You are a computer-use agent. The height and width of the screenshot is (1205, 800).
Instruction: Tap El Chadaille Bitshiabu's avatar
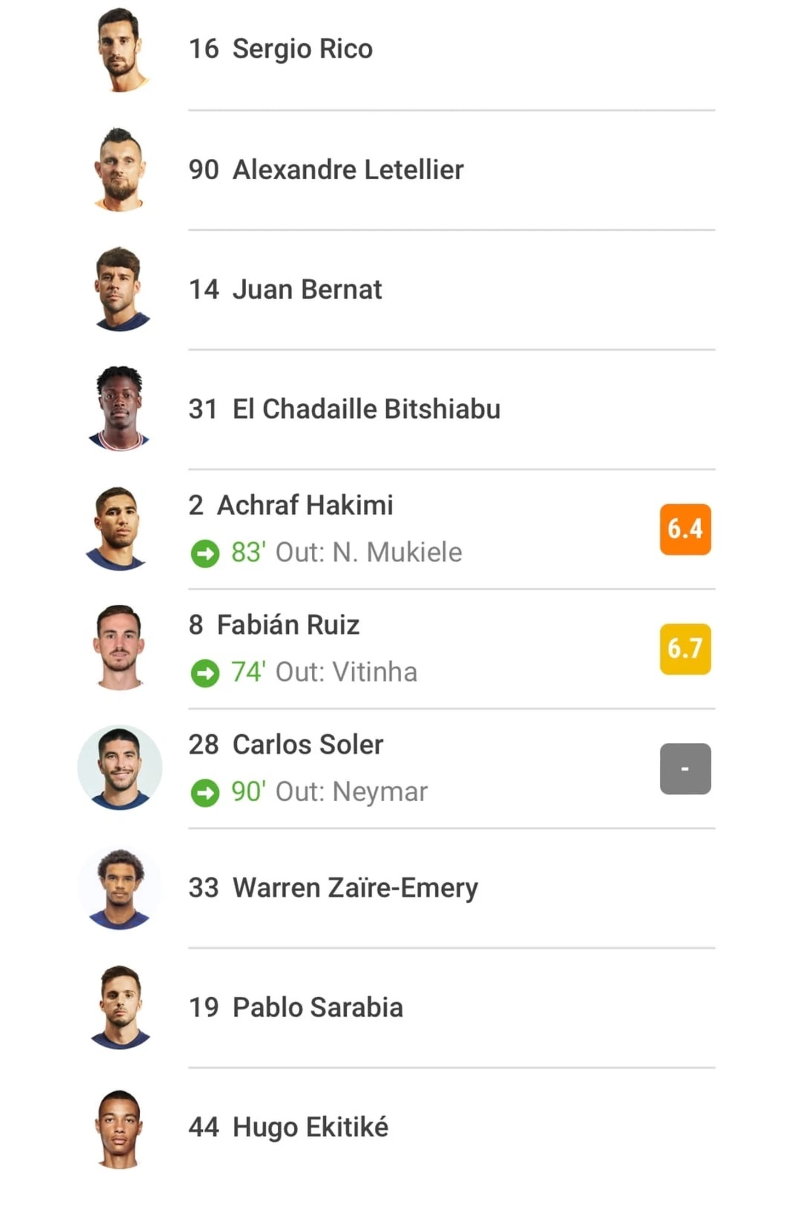(120, 409)
